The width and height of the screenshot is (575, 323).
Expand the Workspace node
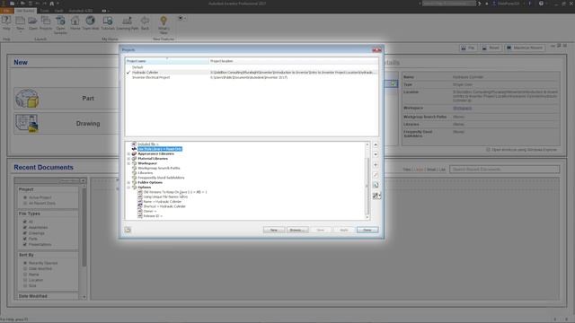(128, 163)
